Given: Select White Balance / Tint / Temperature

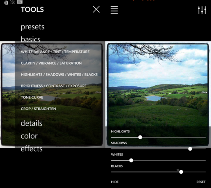Looking at the screenshot, I should pos(55,52).
